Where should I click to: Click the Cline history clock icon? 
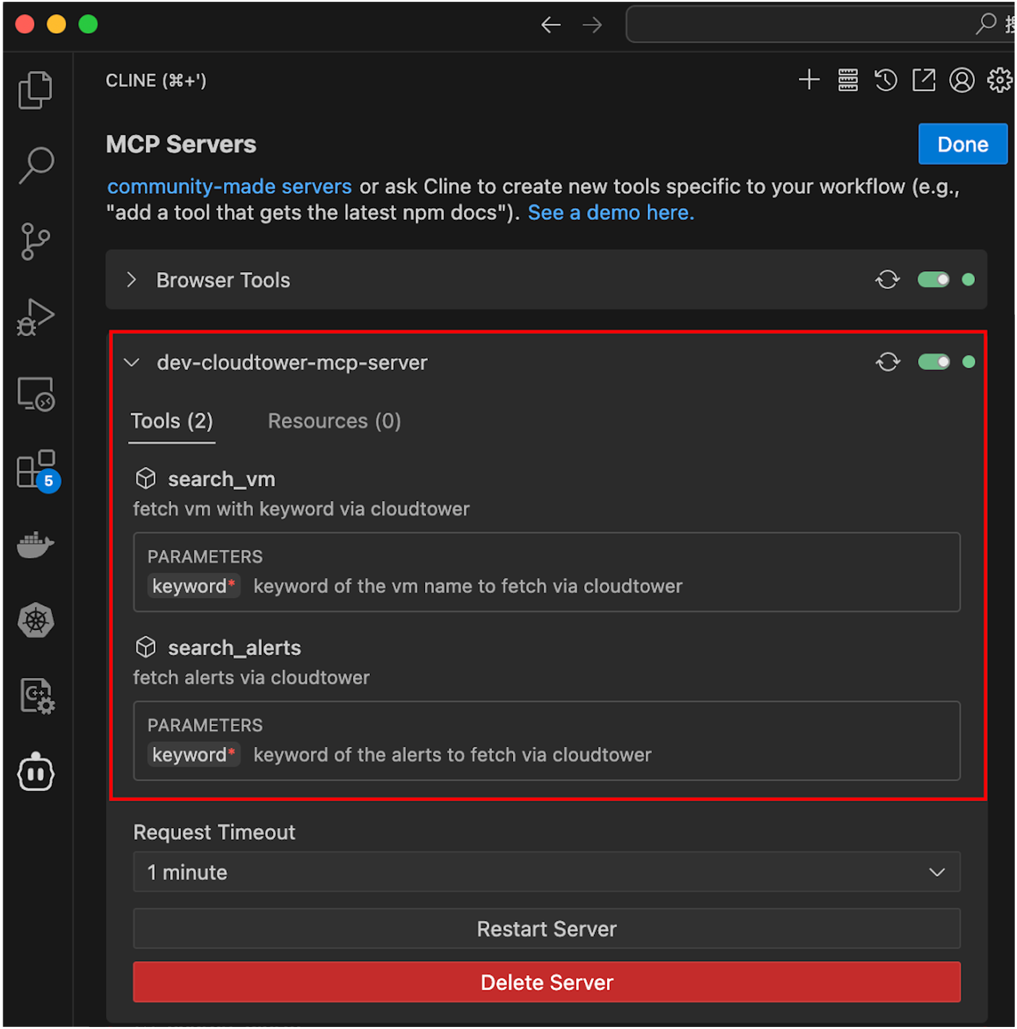(x=885, y=80)
